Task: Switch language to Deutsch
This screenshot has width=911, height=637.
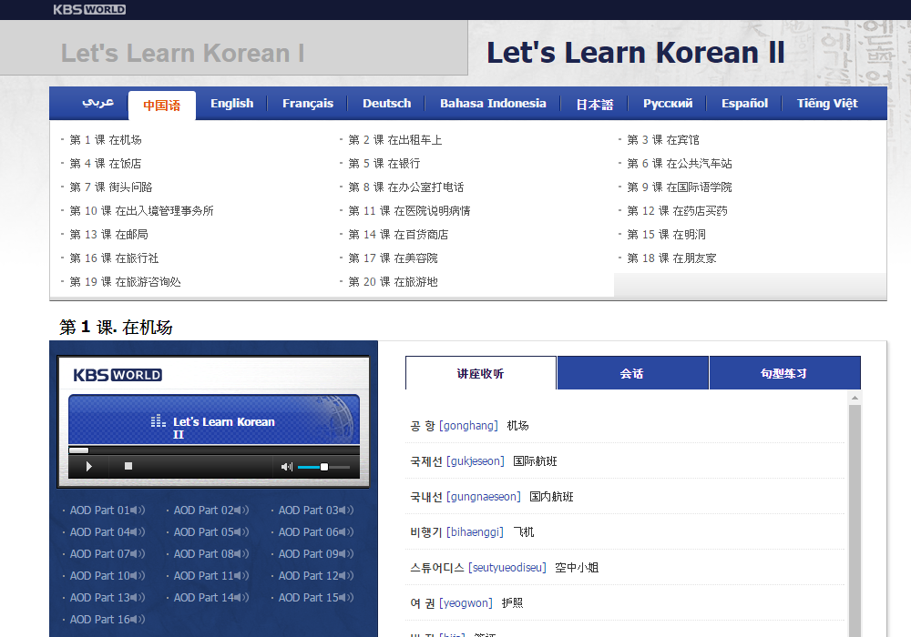Action: point(387,103)
